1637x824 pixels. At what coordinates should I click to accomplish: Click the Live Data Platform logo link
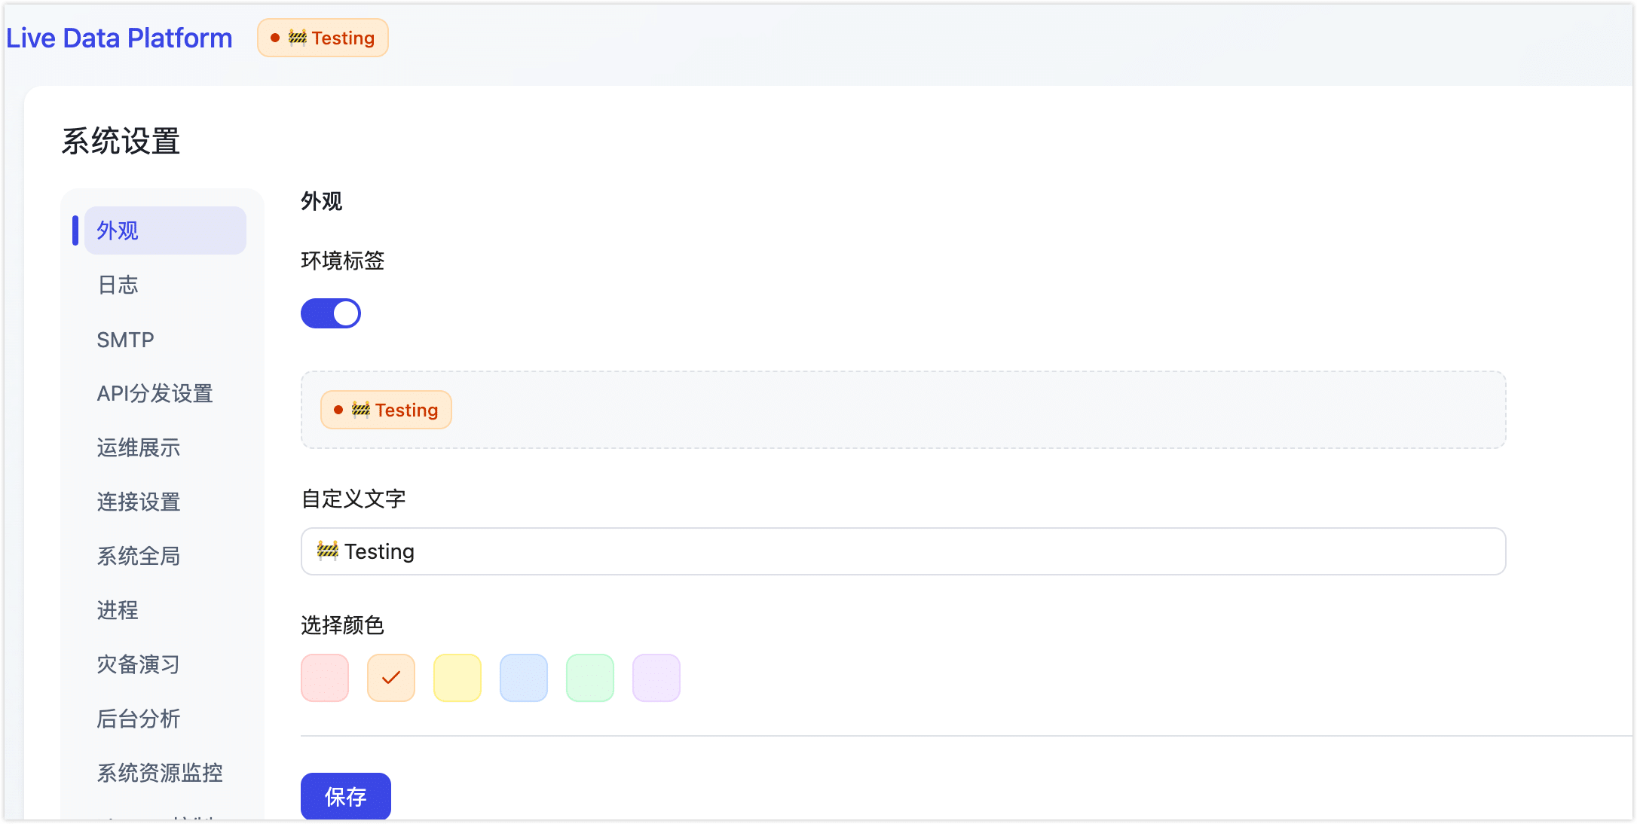[119, 38]
